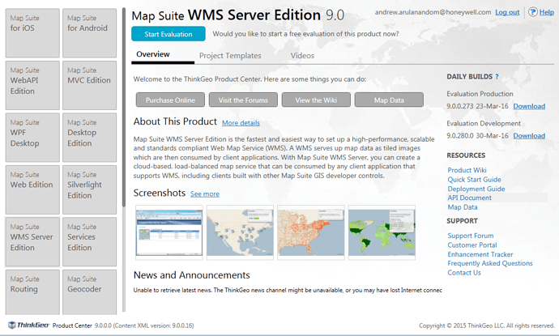Open the Frequently Asked Questions link

[x=490, y=263]
